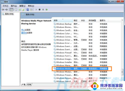
Task: Click the services list scrollbar up arrow
Action: [x=122, y=20]
